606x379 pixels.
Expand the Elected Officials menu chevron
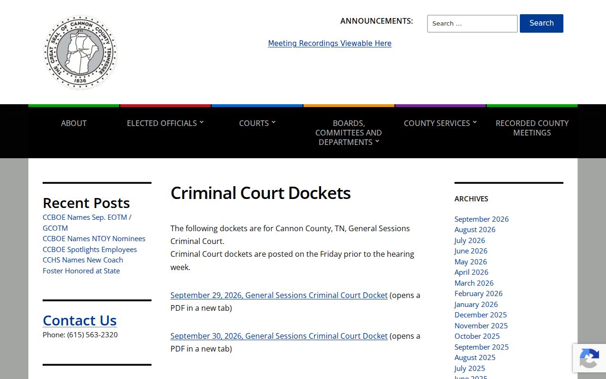pyautogui.click(x=201, y=122)
